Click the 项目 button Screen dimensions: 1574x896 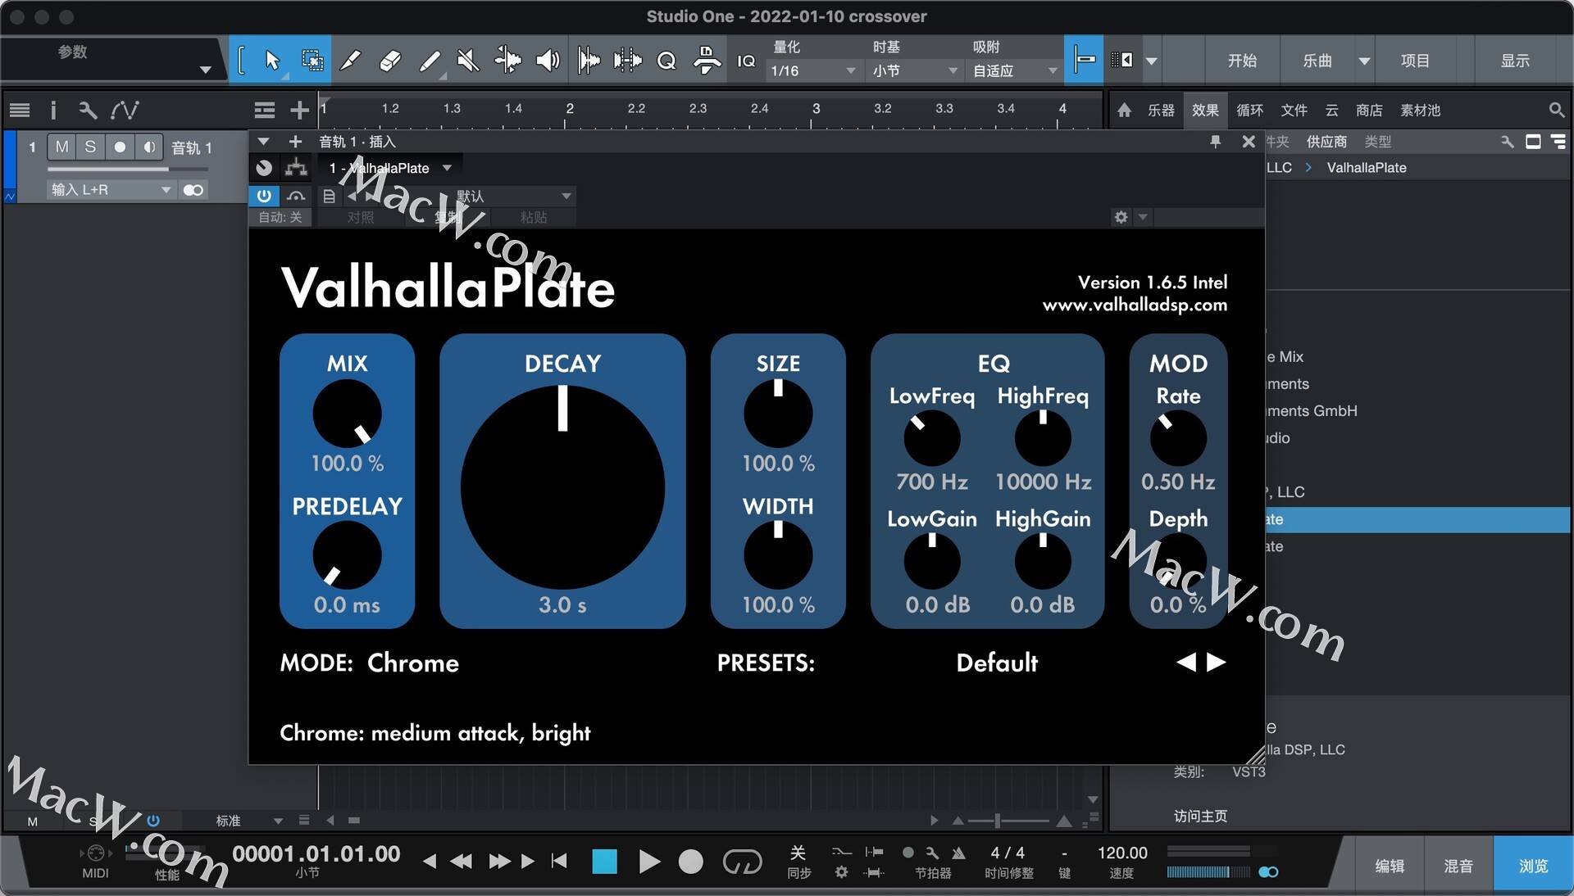pos(1415,61)
